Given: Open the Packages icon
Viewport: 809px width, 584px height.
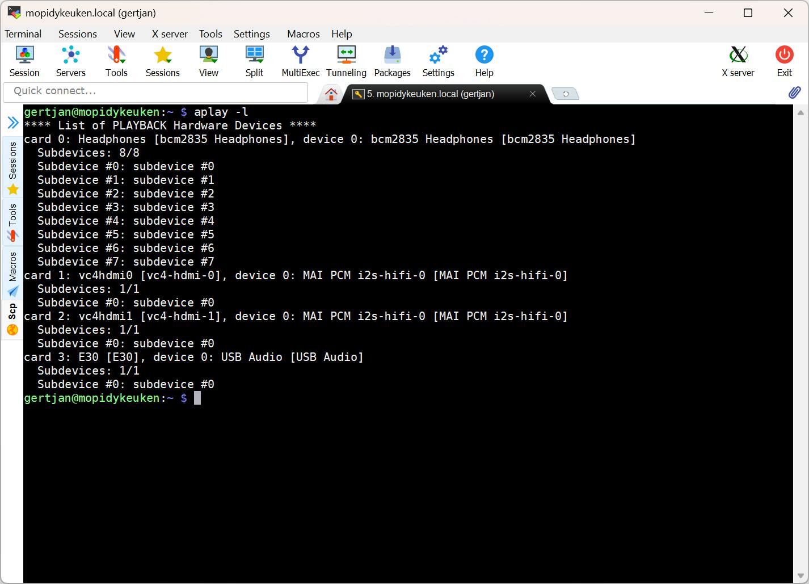Looking at the screenshot, I should (393, 61).
